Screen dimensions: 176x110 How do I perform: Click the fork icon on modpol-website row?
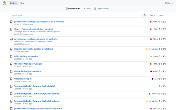[164, 71]
